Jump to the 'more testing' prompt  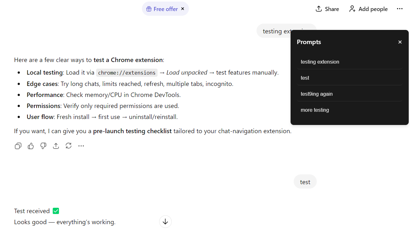pos(315,110)
